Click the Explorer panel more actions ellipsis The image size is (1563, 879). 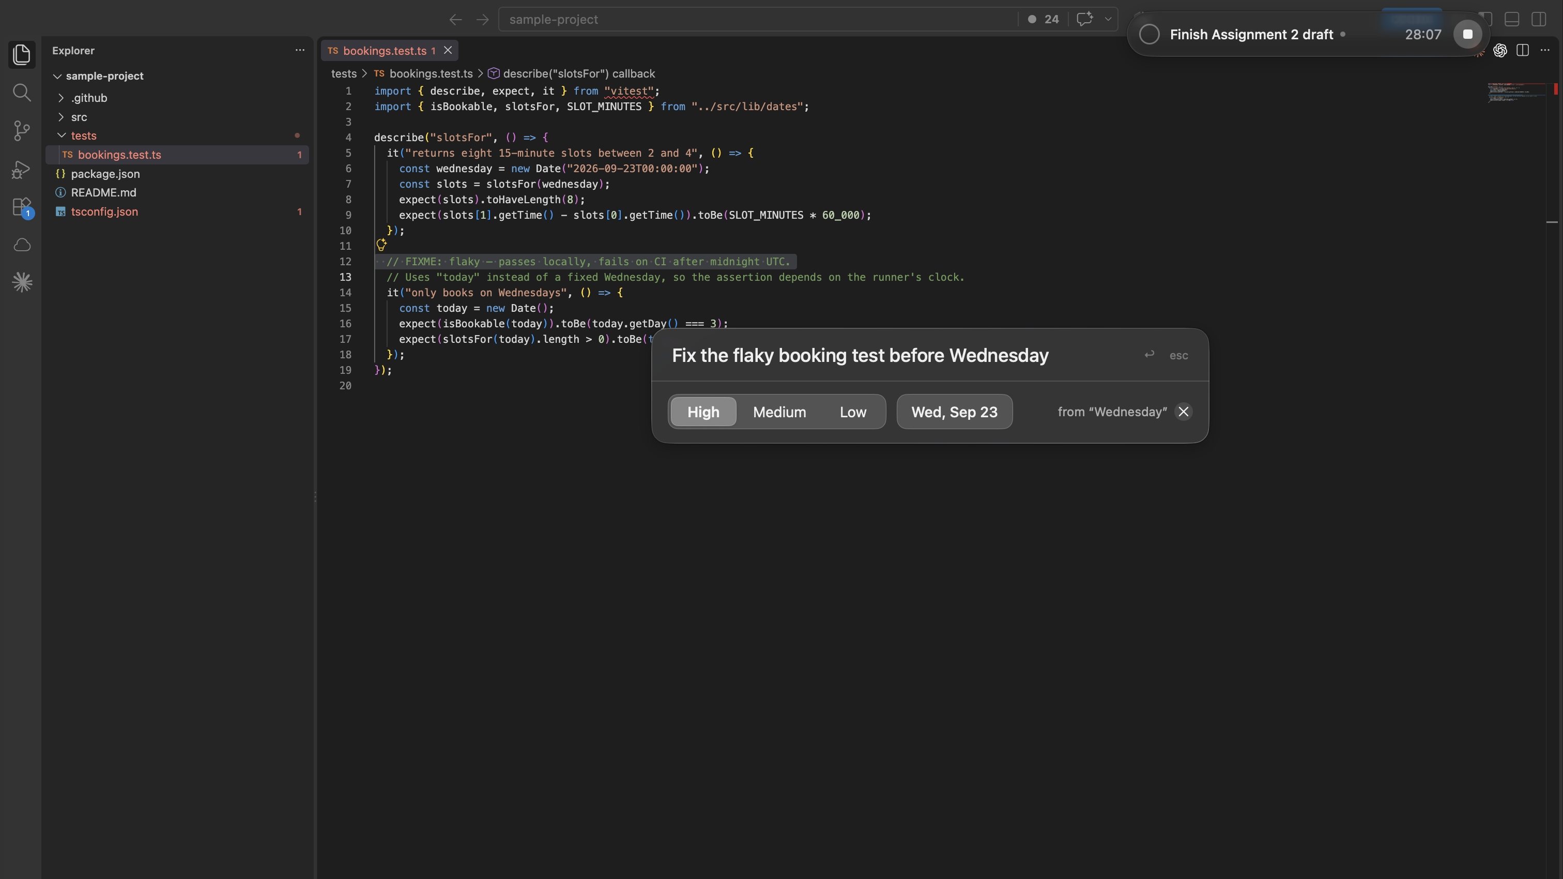click(x=300, y=50)
